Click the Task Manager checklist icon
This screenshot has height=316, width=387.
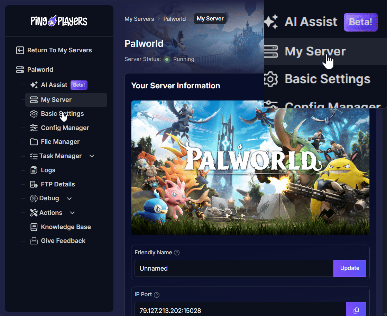click(x=34, y=156)
